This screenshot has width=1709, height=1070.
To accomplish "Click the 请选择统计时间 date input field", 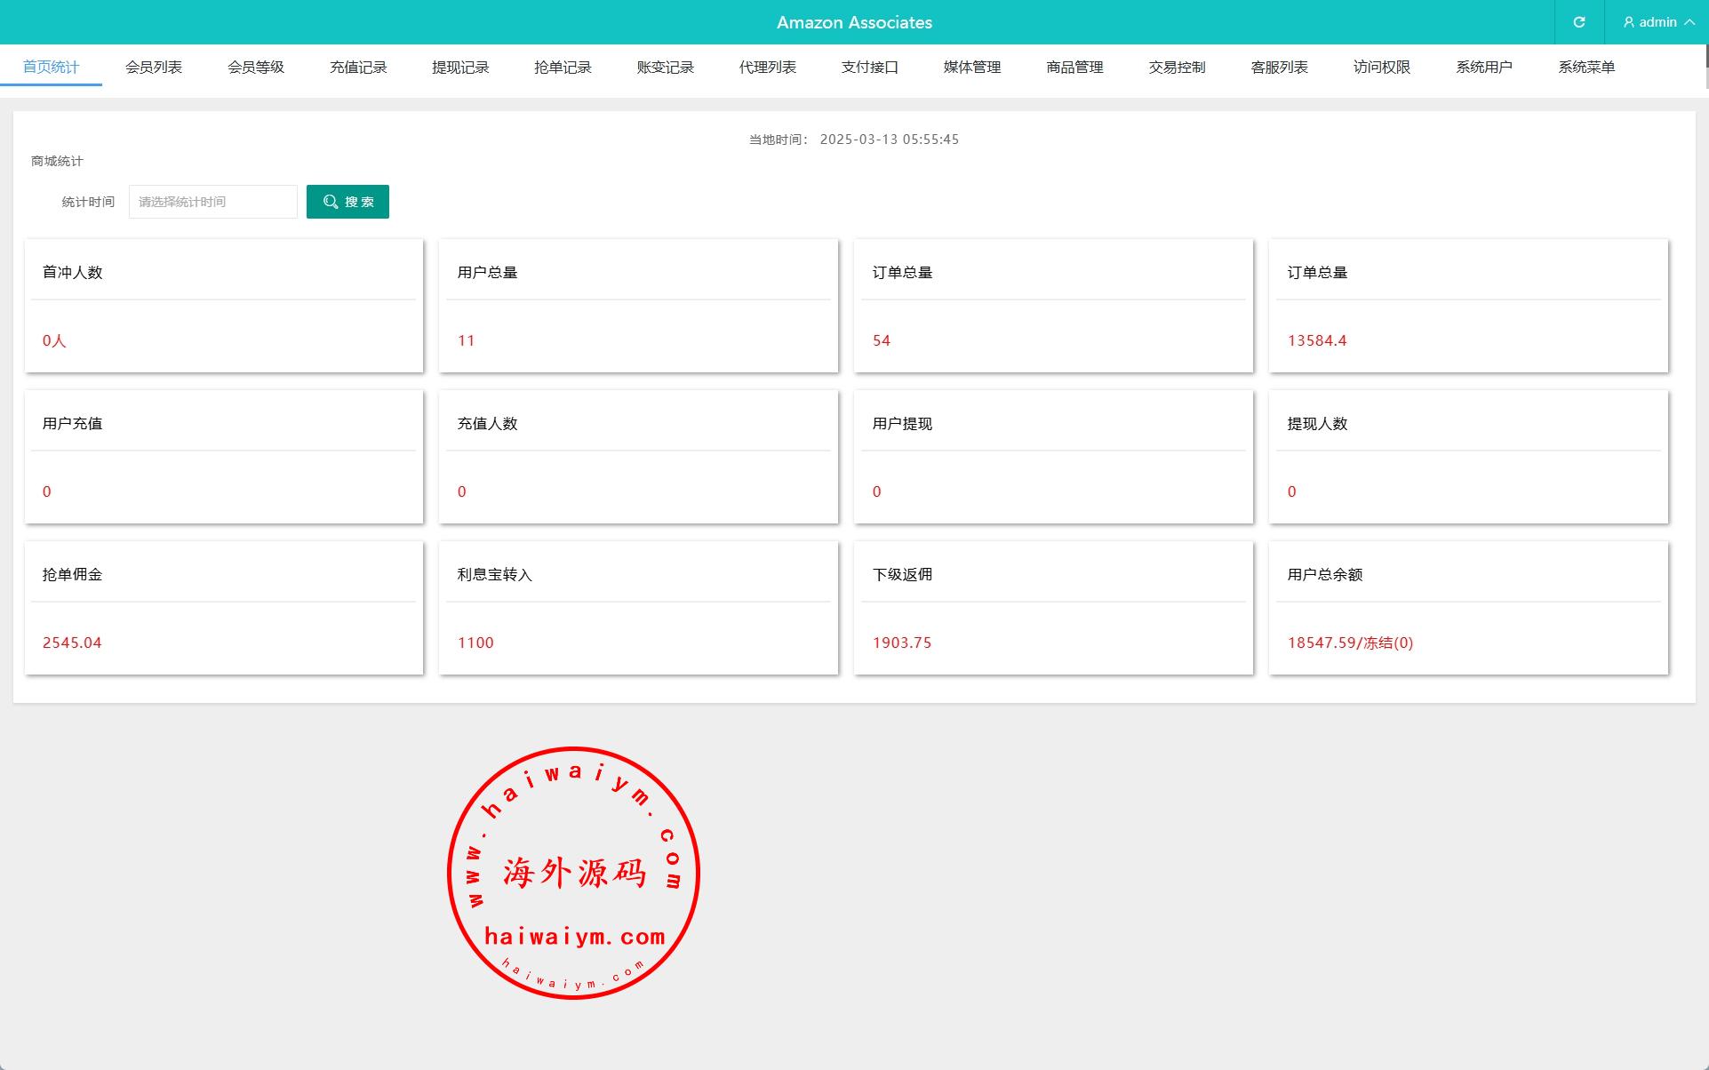I will [x=212, y=202].
